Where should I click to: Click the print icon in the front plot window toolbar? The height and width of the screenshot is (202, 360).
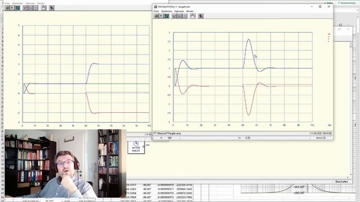point(156,16)
